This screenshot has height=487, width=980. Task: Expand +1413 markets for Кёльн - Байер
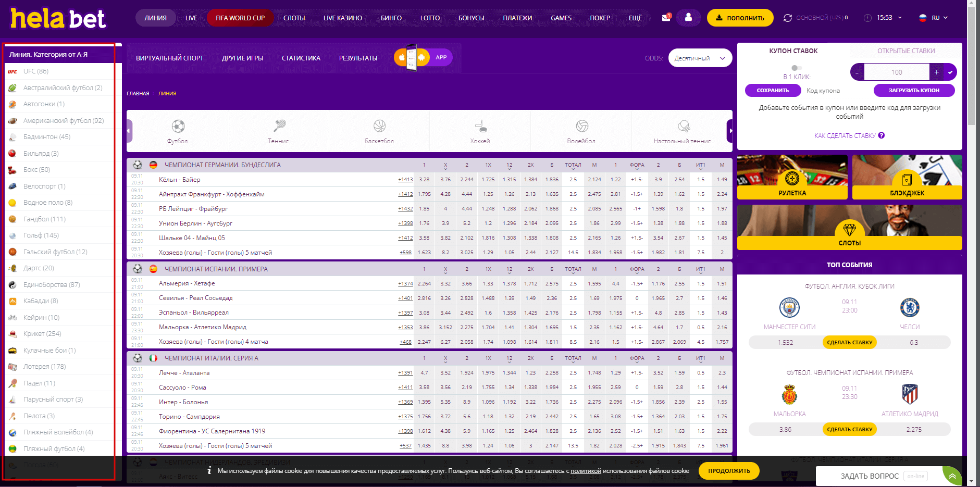405,180
